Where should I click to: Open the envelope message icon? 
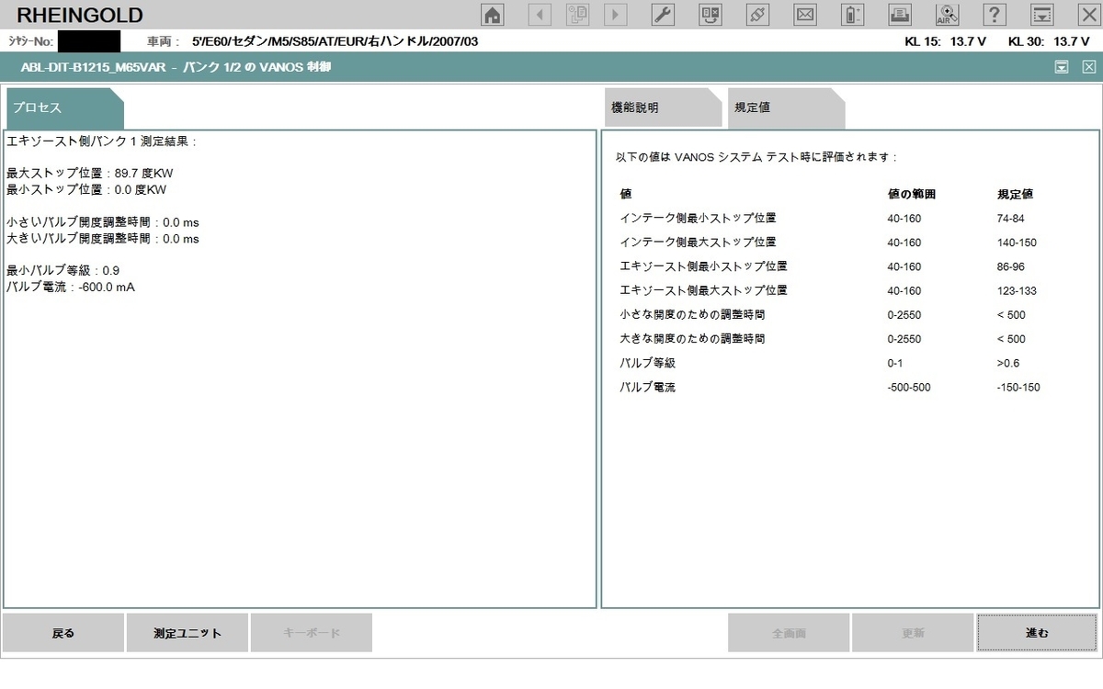click(805, 15)
